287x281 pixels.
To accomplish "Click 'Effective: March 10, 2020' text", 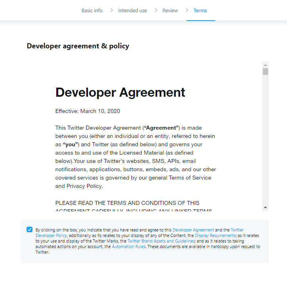I will pyautogui.click(x=87, y=111).
